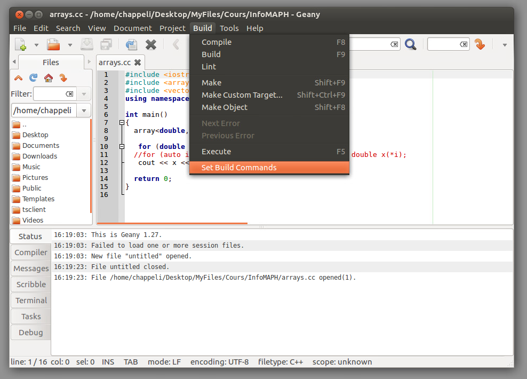The width and height of the screenshot is (527, 379).
Task: Click the /home/chappeli path field
Action: 44,110
